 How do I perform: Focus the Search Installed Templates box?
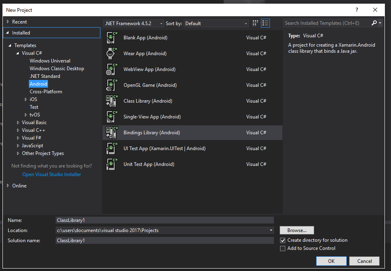click(327, 23)
